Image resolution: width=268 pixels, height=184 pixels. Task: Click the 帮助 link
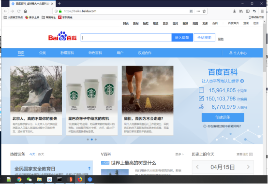pos(221,39)
